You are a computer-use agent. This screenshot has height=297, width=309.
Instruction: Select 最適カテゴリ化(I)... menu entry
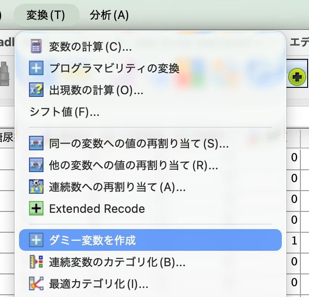pyautogui.click(x=150, y=283)
